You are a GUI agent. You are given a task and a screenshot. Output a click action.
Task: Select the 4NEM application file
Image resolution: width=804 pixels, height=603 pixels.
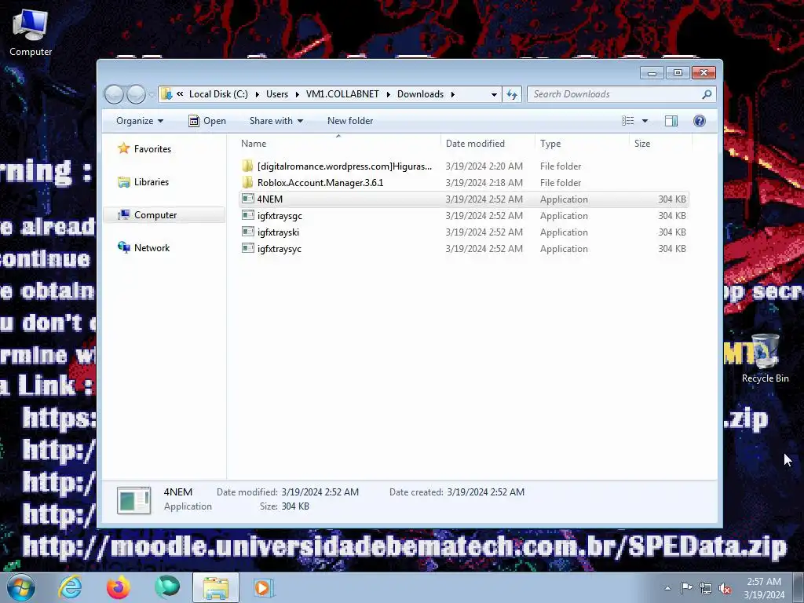pos(463,199)
